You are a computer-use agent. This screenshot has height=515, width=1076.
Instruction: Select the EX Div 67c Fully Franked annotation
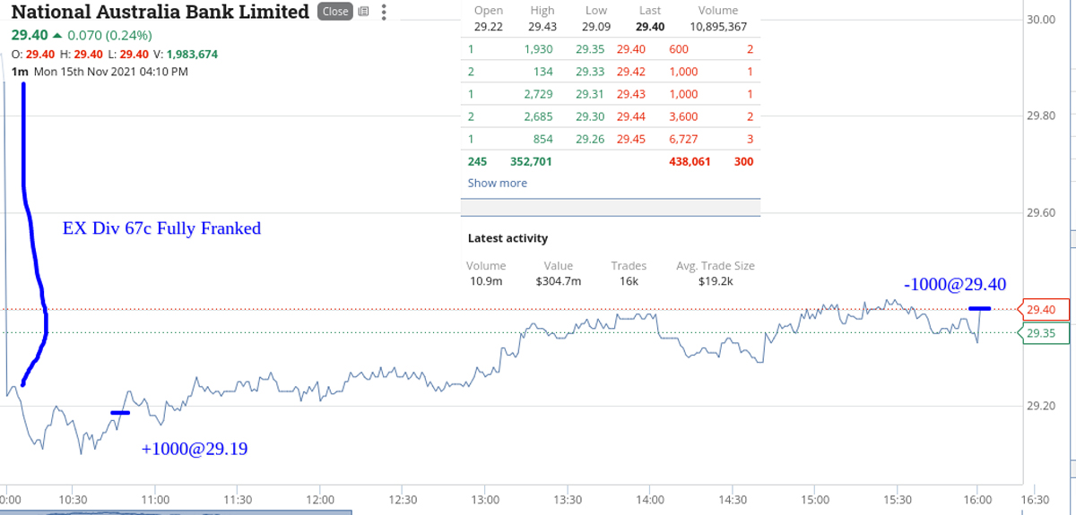coord(161,228)
